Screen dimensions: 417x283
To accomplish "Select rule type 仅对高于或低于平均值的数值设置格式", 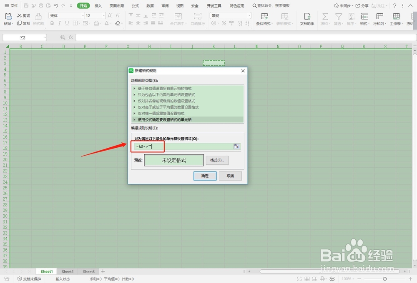I will [188, 107].
